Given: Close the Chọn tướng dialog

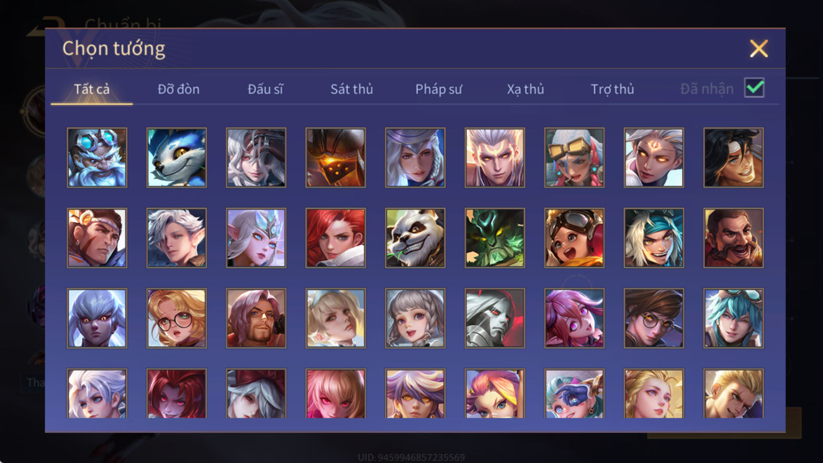Looking at the screenshot, I should pyautogui.click(x=759, y=48).
